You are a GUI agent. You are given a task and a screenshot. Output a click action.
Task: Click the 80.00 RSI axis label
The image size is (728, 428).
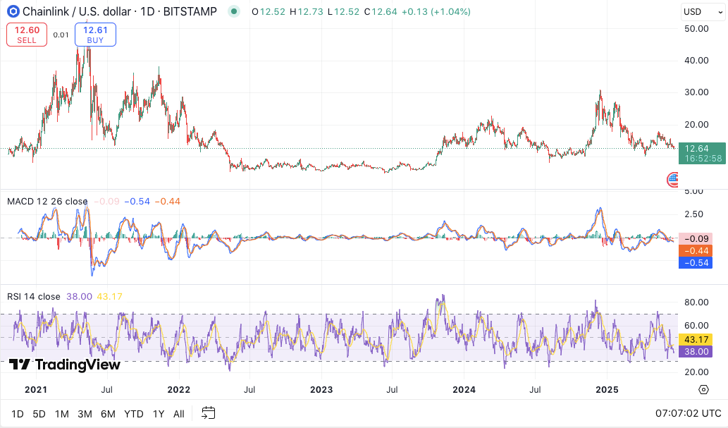pyautogui.click(x=696, y=302)
